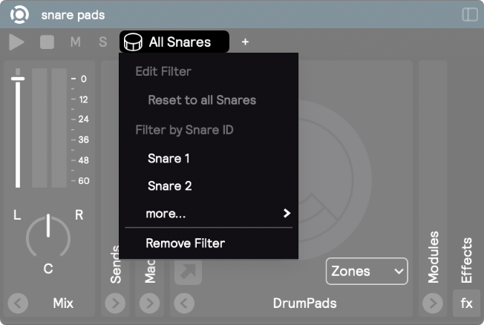Viewport: 484px width, 325px height.
Task: Toggle the sidebar panel icon
Action: pos(469,14)
